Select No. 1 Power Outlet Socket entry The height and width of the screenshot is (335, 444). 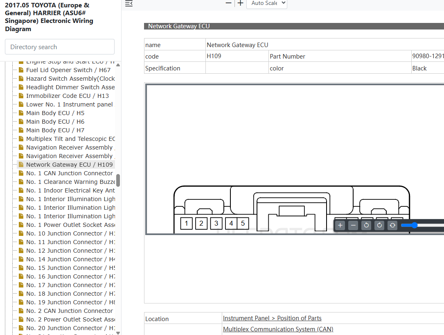[x=70, y=225]
